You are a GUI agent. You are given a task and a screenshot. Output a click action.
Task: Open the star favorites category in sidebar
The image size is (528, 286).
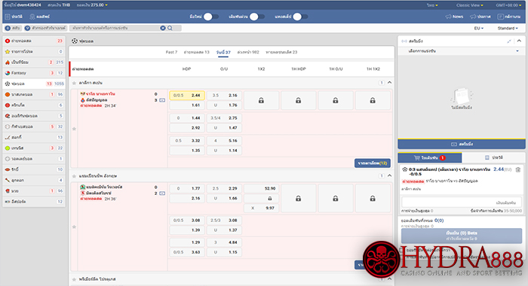click(34, 51)
